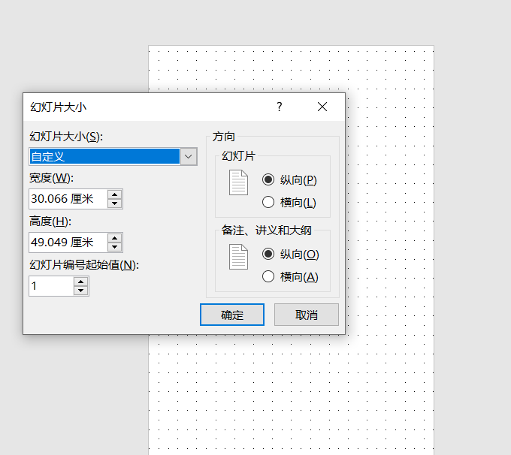511x455 pixels.
Task: Increase width with the up spinner arrow
Action: 114,194
